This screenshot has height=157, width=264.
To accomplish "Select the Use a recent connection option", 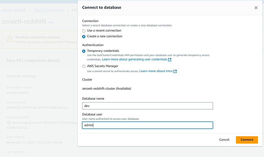I will (84, 31).
